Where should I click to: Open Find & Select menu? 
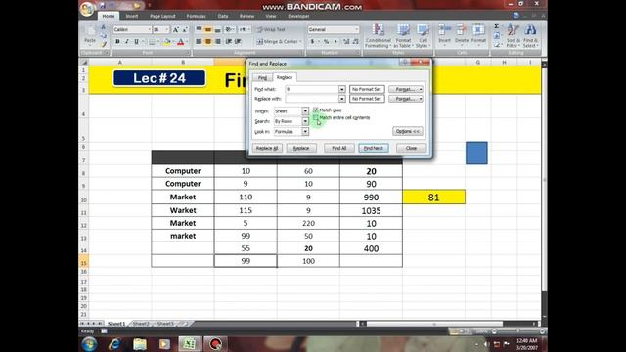[530, 36]
